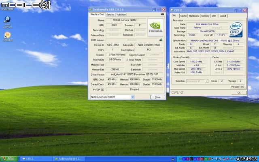The height and width of the screenshot is (162, 259).
Task: Click the Core VID value 1.113 V
Action: [221, 35]
